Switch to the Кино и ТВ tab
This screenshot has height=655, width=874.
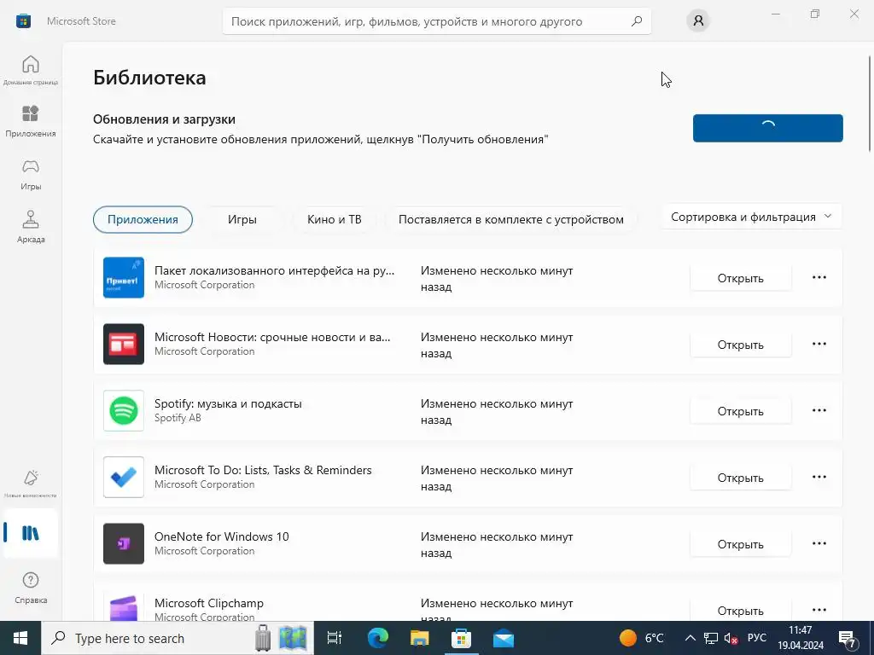(x=335, y=219)
